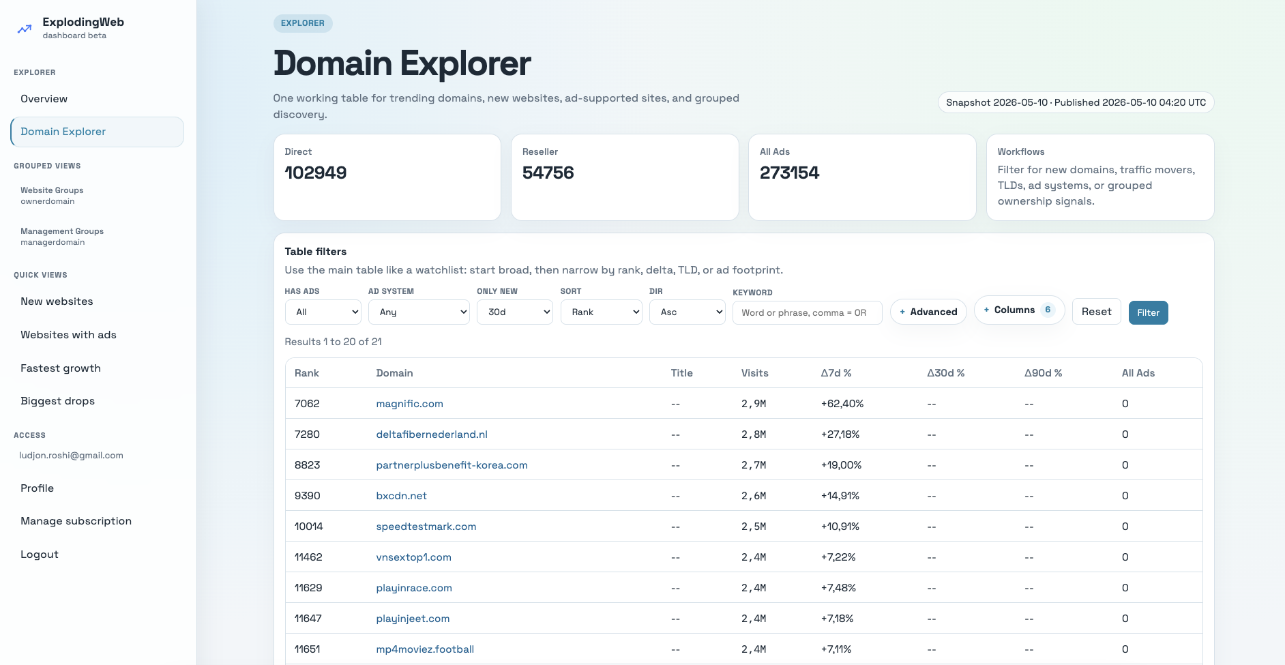The image size is (1285, 665).
Task: Expand the Advanced filters button
Action: pos(928,312)
